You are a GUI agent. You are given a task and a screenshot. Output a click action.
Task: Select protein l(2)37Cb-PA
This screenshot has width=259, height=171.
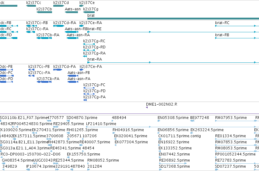[44, 82]
